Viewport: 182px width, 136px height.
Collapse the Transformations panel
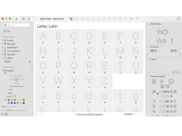(148, 77)
